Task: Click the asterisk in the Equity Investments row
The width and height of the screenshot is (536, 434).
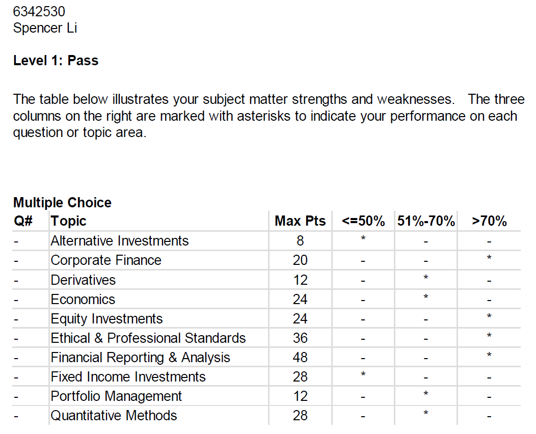Action: pos(489,317)
